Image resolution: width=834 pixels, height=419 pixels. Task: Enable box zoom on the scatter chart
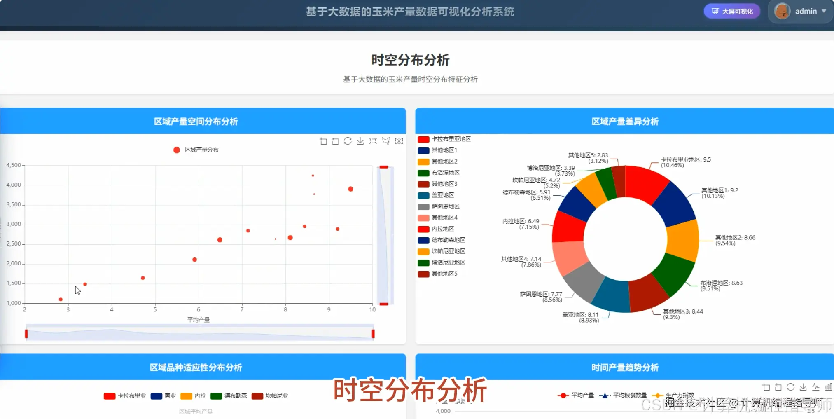323,141
